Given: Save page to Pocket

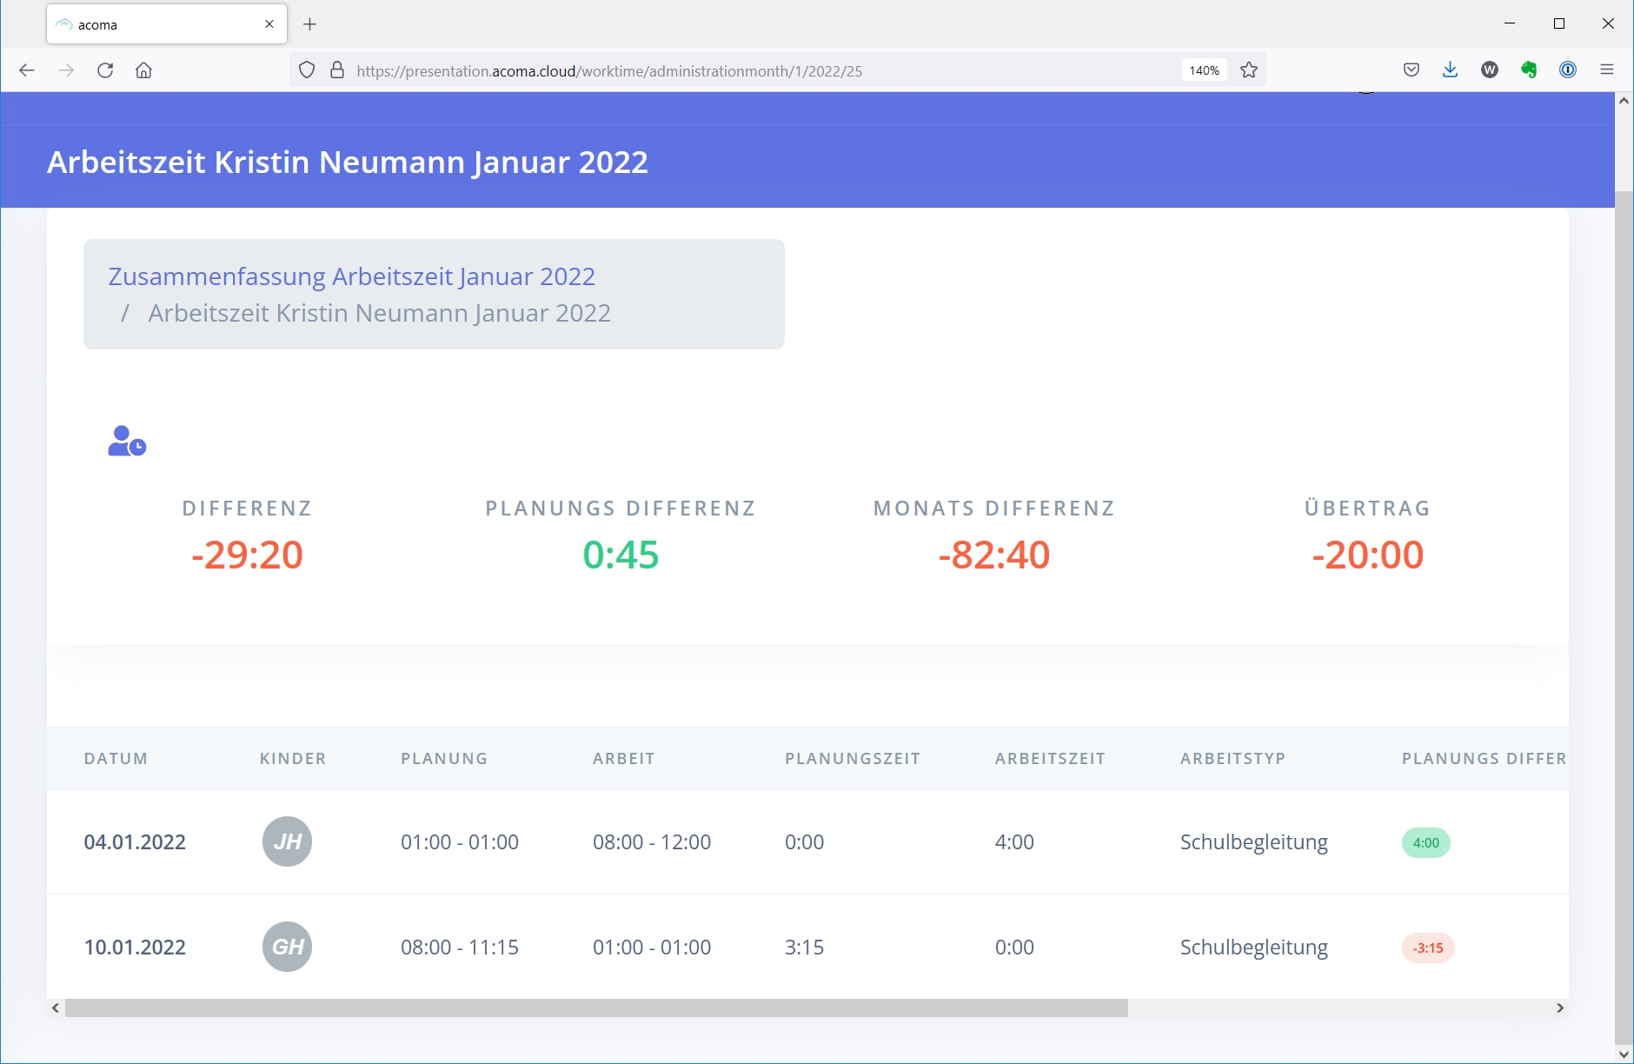Looking at the screenshot, I should coord(1411,70).
